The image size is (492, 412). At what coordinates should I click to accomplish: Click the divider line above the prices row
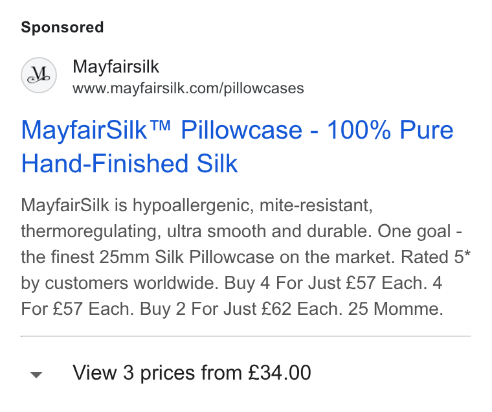coord(246,336)
